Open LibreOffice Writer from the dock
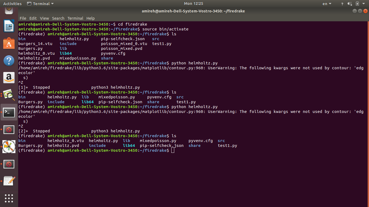Screen dimensions: 369x207 (x=9, y=26)
